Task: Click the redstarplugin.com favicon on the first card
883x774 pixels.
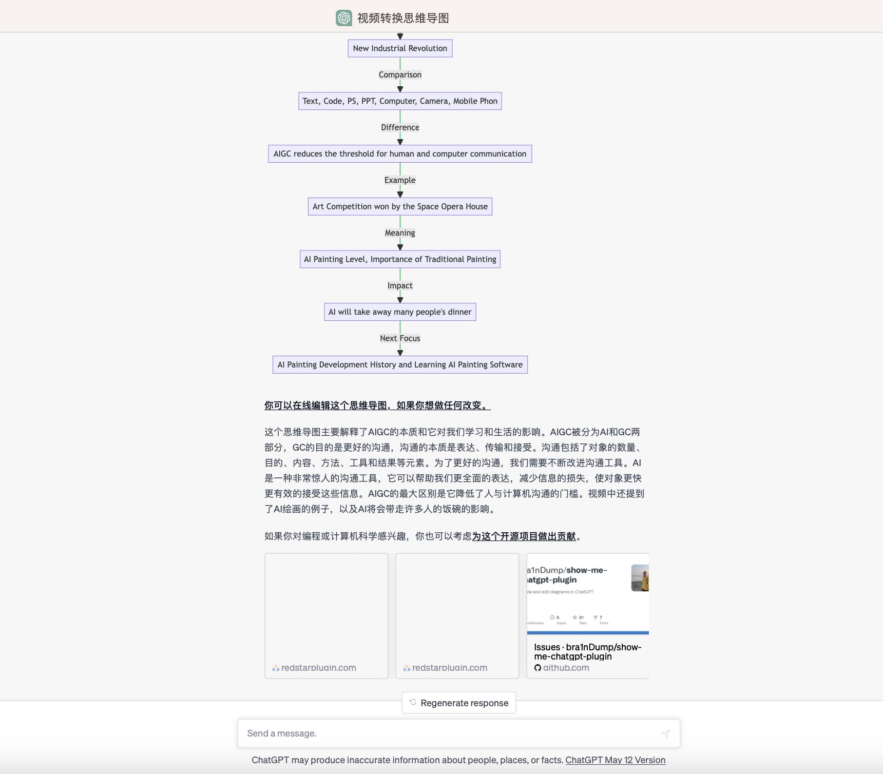Action: point(276,667)
